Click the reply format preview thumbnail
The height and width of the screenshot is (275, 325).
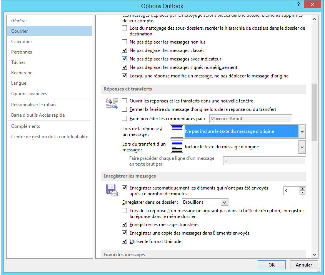click(x=177, y=131)
